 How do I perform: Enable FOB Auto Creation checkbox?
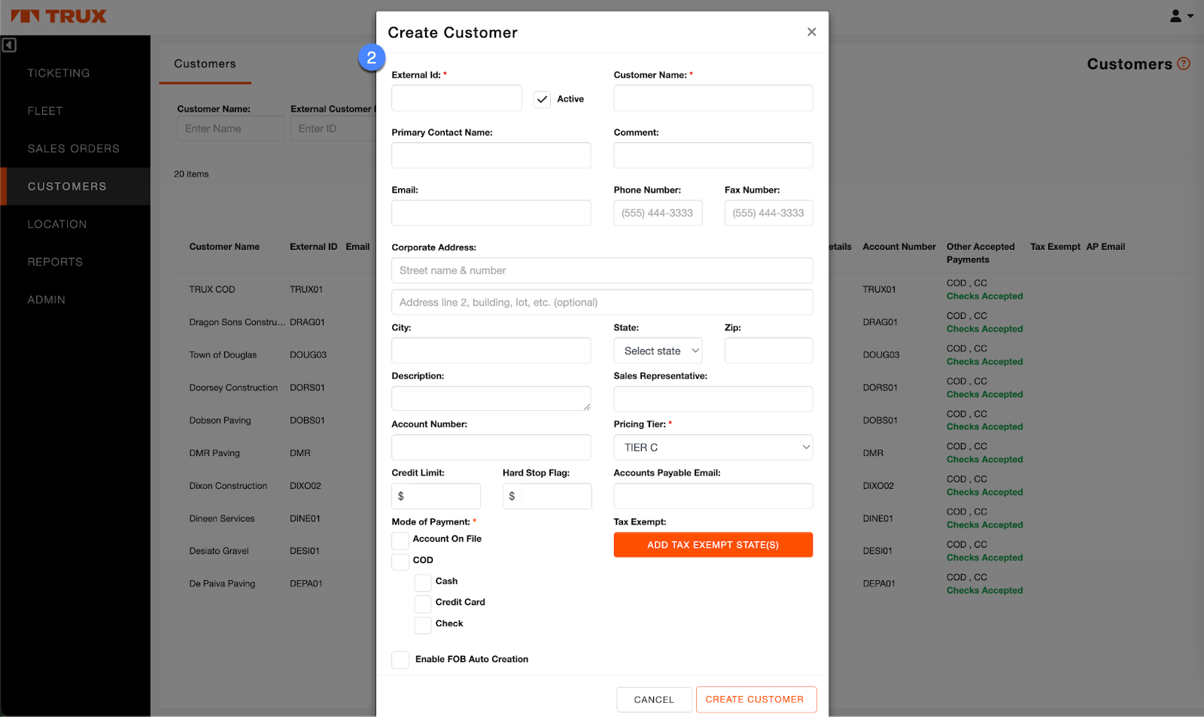[x=400, y=660]
